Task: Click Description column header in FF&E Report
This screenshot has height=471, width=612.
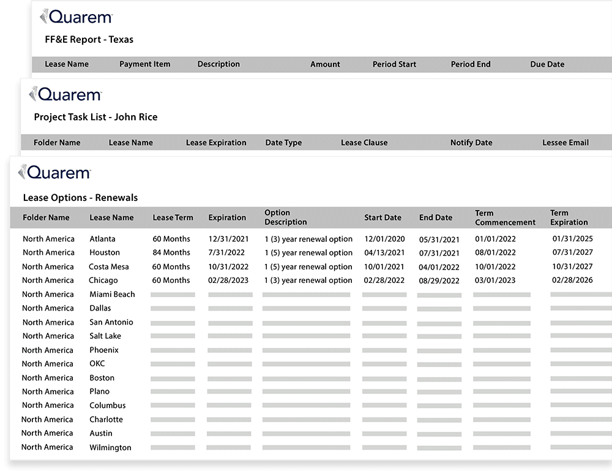Action: point(218,64)
